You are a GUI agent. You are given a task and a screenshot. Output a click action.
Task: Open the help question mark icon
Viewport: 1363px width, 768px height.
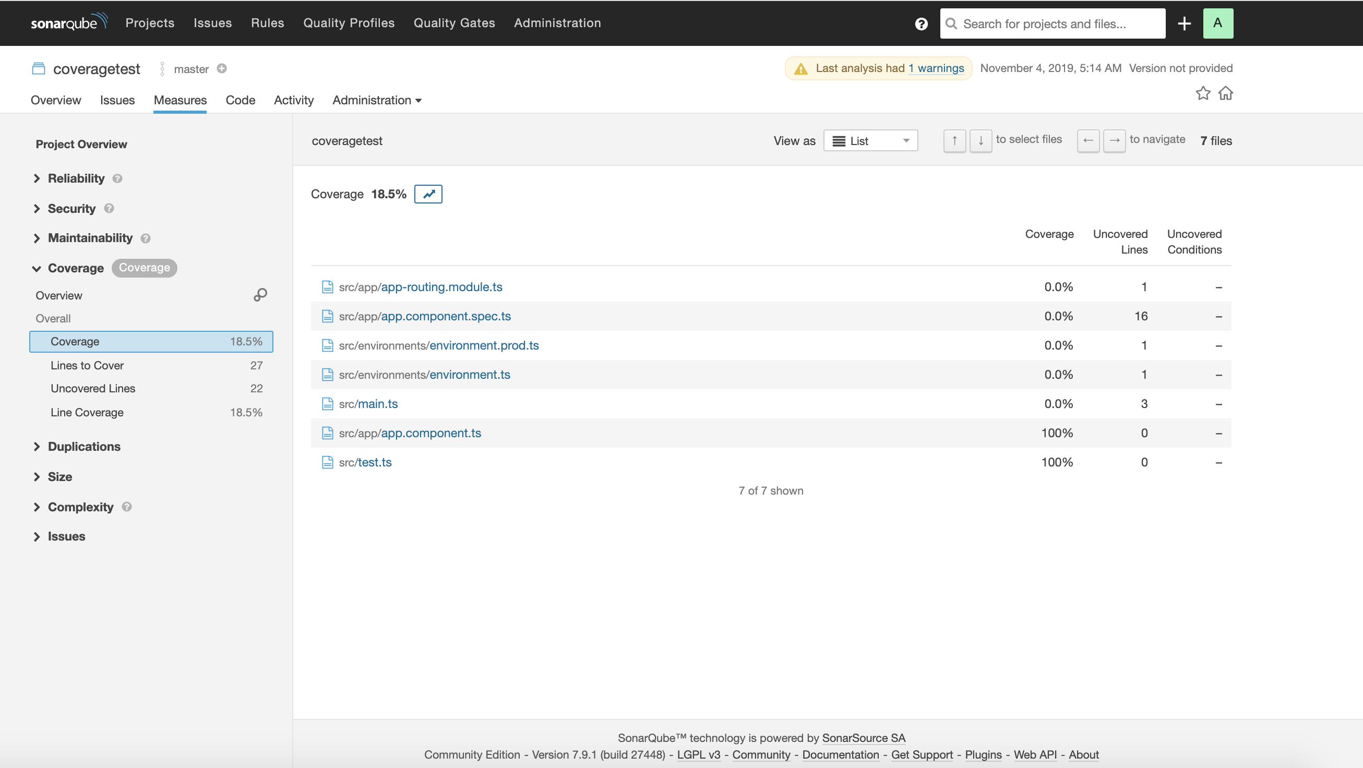click(x=921, y=24)
